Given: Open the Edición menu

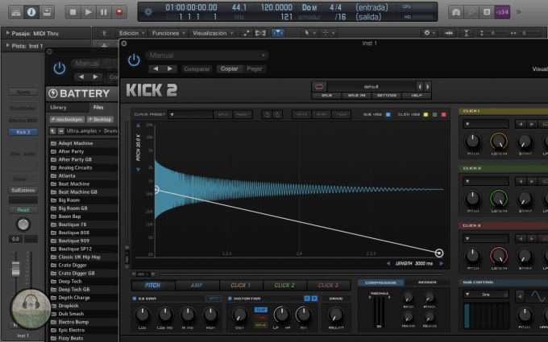Looking at the screenshot, I should [x=131, y=33].
